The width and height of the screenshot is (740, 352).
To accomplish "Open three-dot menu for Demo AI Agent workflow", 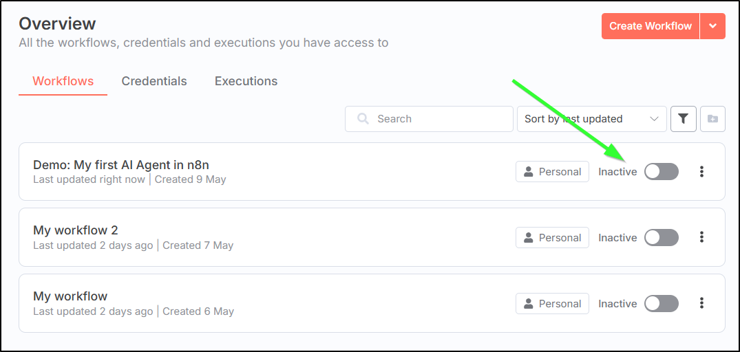I will (701, 171).
